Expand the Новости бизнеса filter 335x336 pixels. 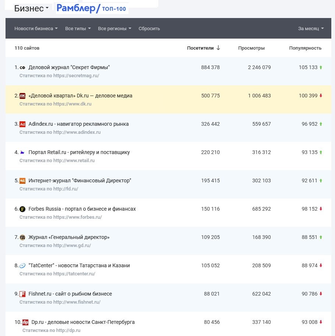coord(36,29)
